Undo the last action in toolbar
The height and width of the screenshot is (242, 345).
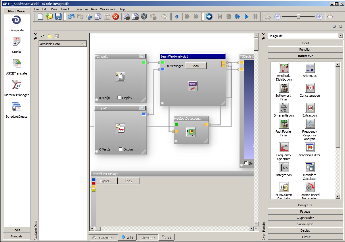(x=71, y=17)
